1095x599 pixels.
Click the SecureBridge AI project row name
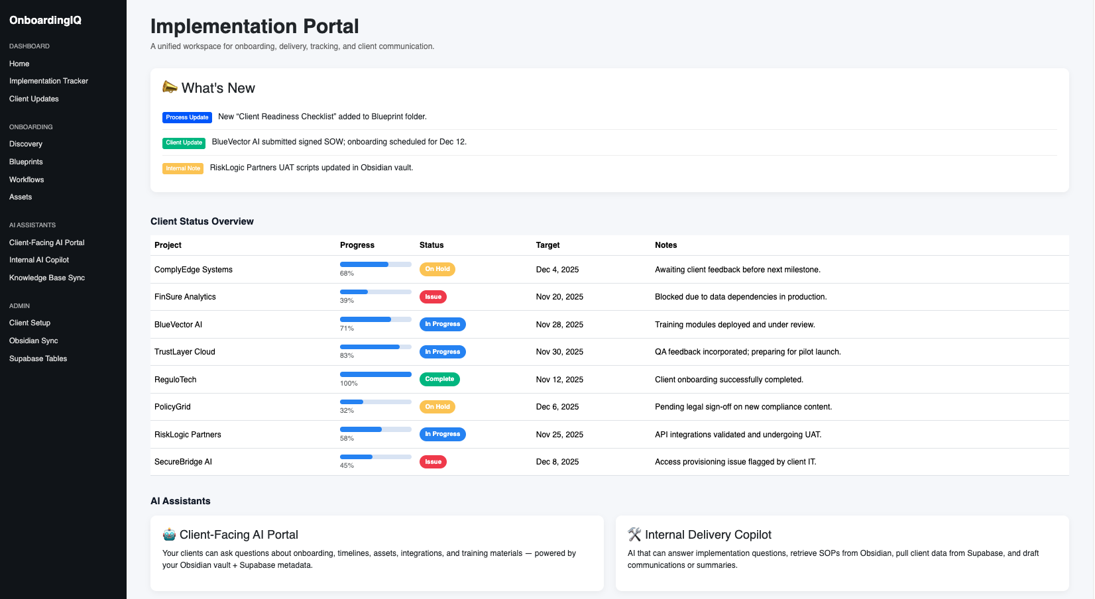tap(183, 462)
